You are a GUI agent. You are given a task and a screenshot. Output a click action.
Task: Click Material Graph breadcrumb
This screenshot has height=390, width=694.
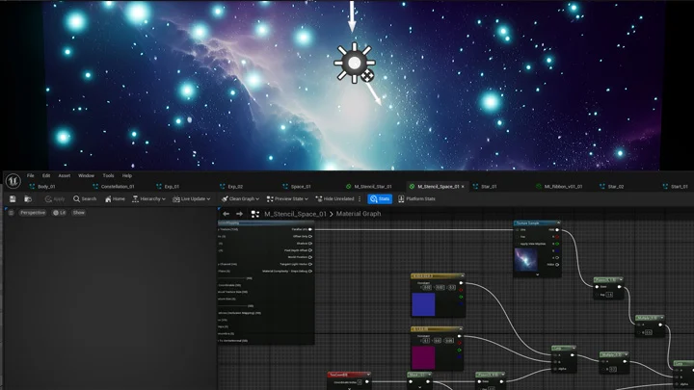pyautogui.click(x=359, y=214)
